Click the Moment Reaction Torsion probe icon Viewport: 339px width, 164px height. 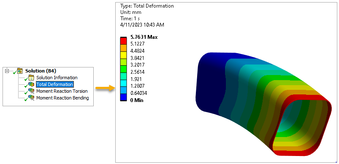(31, 91)
